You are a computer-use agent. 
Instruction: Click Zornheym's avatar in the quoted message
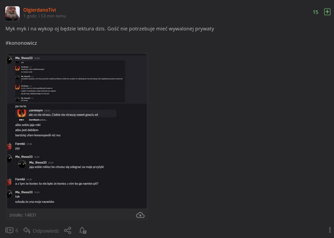point(21,113)
